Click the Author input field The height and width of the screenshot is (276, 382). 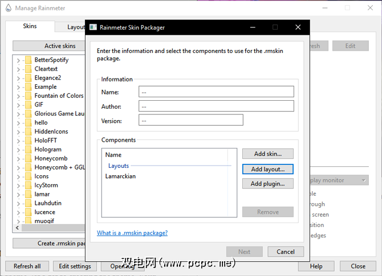pos(216,106)
